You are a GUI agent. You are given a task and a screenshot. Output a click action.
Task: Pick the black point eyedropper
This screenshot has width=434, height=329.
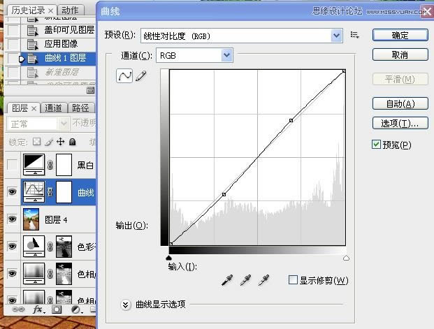(227, 280)
